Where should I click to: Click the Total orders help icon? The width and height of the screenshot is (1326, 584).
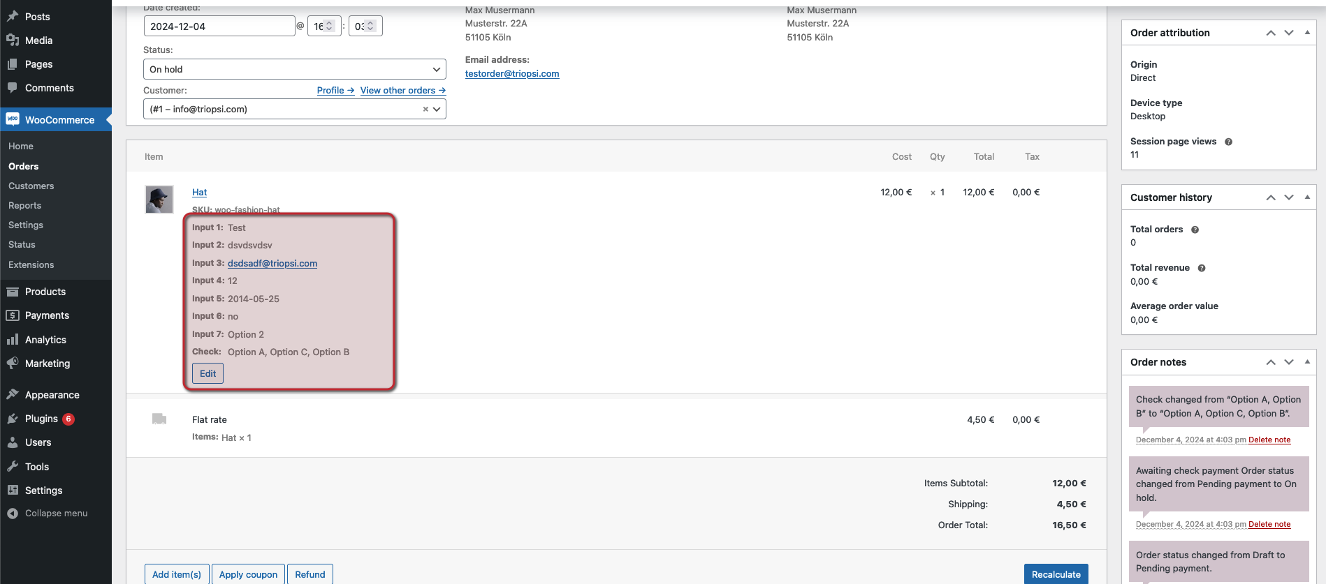tap(1195, 230)
